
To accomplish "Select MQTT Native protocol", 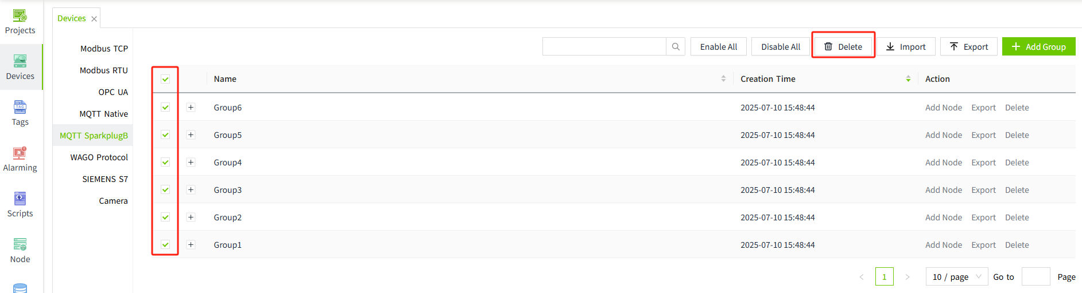I will tap(103, 114).
